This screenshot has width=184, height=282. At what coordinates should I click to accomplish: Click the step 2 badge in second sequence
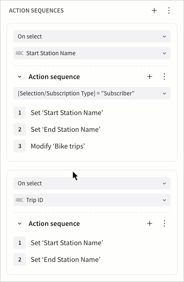20,259
